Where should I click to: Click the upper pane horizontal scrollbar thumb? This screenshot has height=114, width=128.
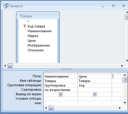click(x=10, y=66)
